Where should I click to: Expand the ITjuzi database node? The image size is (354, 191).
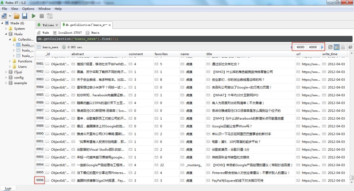click(6, 72)
